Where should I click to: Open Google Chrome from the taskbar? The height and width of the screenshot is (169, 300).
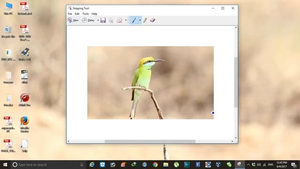(x=155, y=165)
